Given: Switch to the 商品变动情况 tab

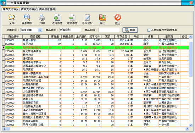Looking at the screenshot, I should [x=29, y=9].
